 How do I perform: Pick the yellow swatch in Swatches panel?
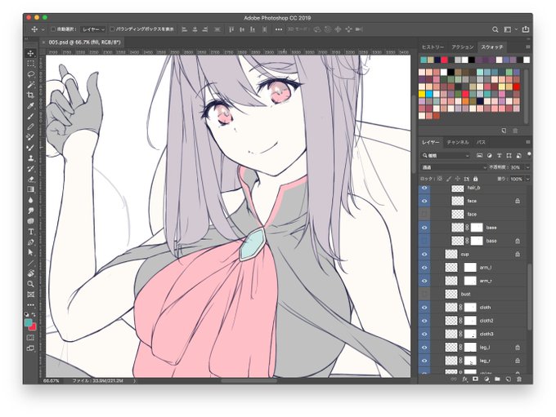[422, 94]
